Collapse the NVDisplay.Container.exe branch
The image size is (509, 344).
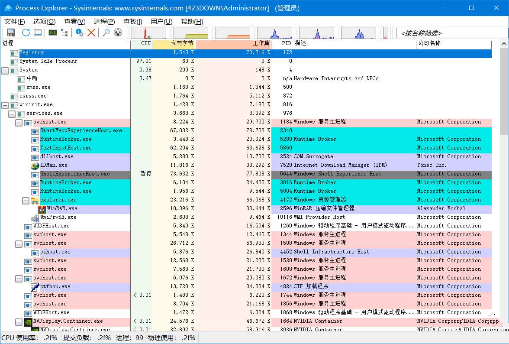click(x=19, y=321)
